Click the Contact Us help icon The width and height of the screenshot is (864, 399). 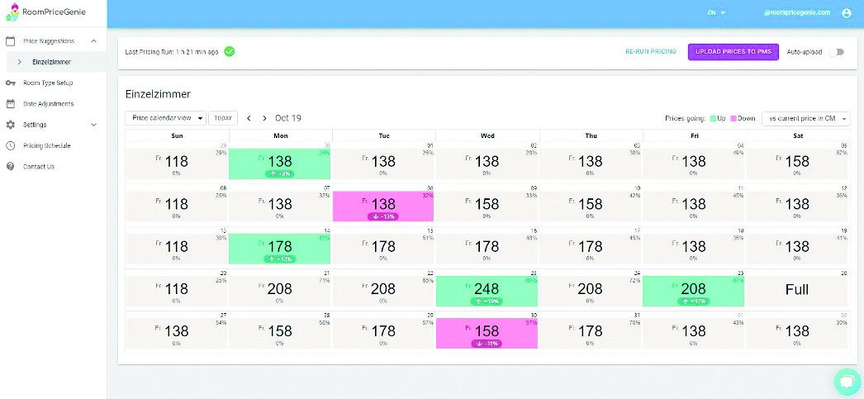[10, 166]
